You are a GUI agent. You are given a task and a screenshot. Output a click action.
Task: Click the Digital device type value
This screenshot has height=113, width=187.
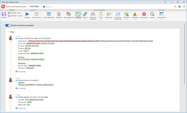point(38,66)
